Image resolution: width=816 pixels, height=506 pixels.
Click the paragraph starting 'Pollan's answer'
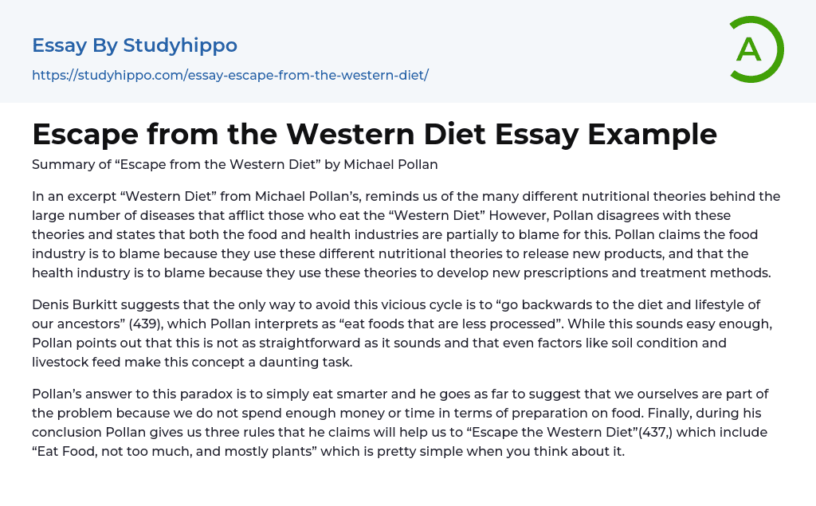point(406,422)
